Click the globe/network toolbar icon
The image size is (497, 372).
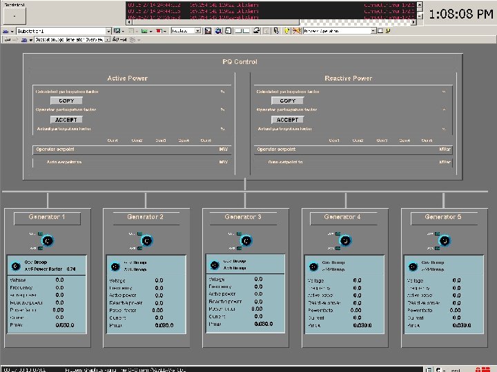click(x=218, y=31)
